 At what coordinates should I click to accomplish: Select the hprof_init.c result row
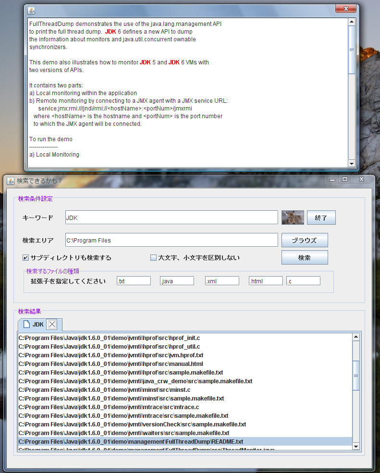[x=185, y=338]
